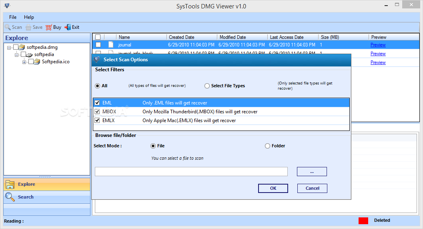The height and width of the screenshot is (229, 423).
Task: Choose the Select File Types radio button
Action: [x=207, y=86]
